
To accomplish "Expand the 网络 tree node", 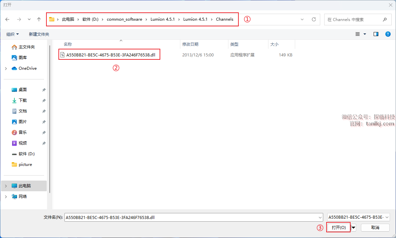I will coord(6,196).
